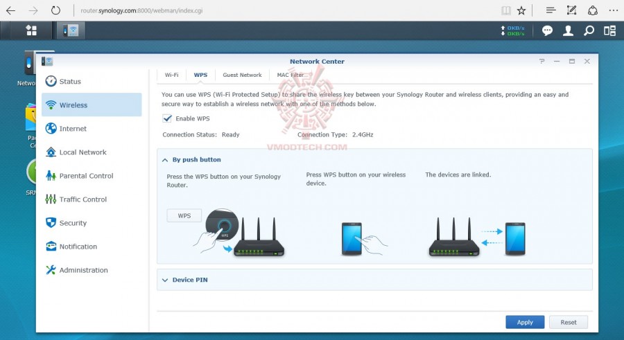Click the Reset button
624x340 pixels.
[x=569, y=322]
